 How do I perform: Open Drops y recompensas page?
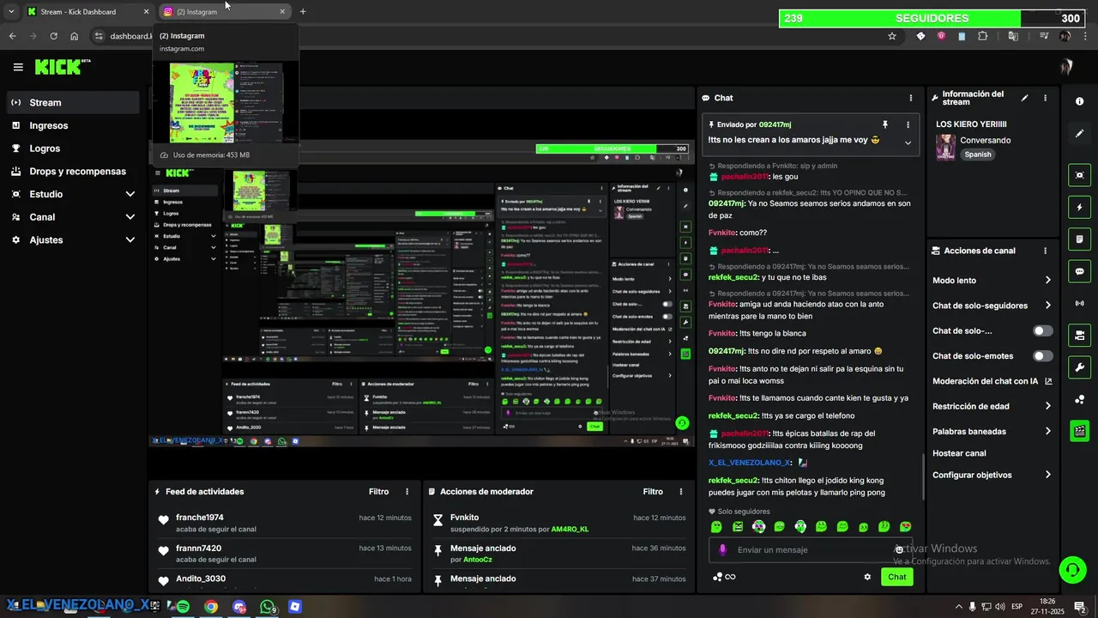tap(72, 171)
